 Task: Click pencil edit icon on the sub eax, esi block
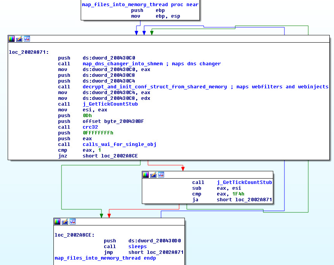coord(153,175)
